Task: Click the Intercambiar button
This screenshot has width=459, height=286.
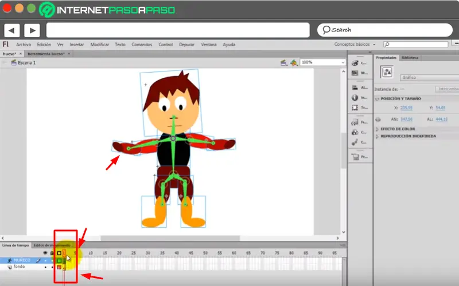Action: [448, 89]
